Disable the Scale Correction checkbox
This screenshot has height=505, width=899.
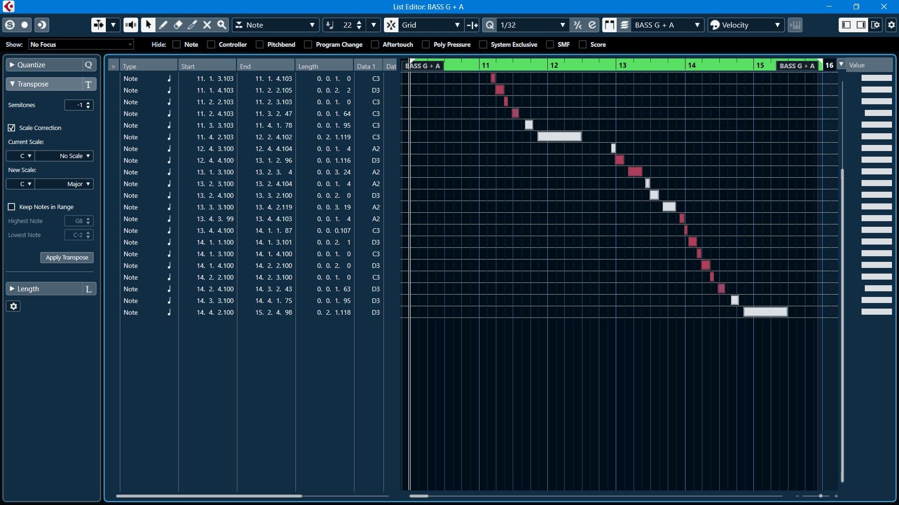click(12, 128)
